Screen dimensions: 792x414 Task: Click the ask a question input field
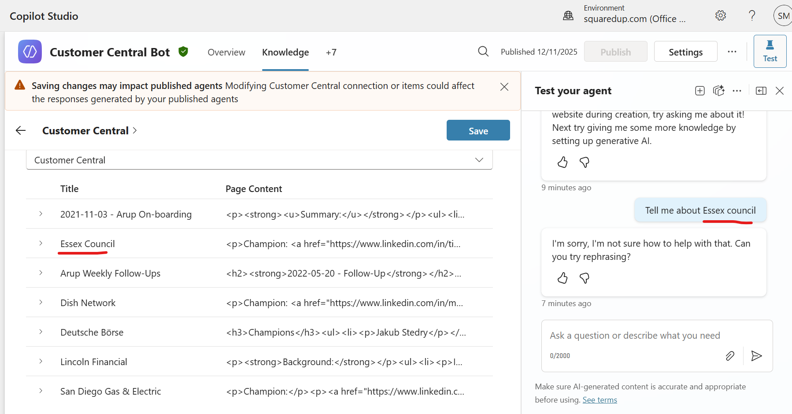(x=634, y=335)
